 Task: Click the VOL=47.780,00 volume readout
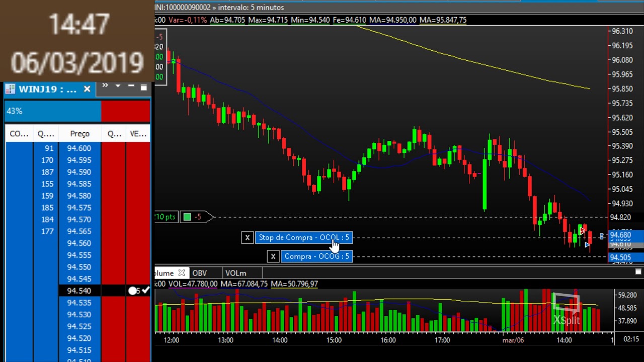(x=193, y=284)
